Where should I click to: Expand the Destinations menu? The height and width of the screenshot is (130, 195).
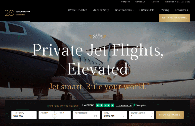tap(124, 10)
